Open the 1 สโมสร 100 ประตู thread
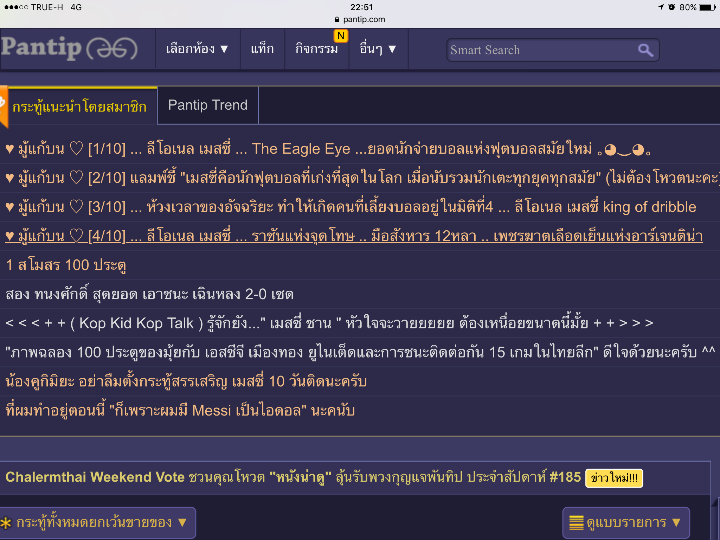This screenshot has height=540, width=720. point(66,265)
